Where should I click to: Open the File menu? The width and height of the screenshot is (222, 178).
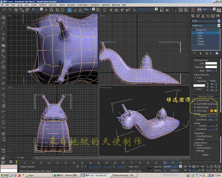click(x=2, y=5)
